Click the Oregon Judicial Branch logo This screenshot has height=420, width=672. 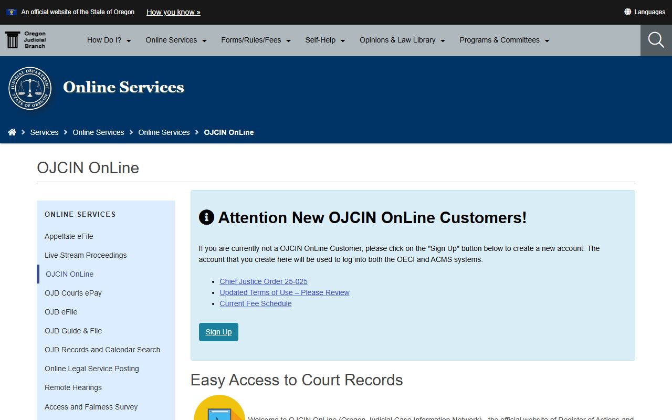coord(26,40)
